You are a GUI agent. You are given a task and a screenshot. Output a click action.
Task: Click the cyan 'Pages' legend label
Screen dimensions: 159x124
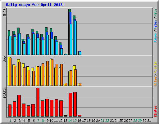[156, 38]
